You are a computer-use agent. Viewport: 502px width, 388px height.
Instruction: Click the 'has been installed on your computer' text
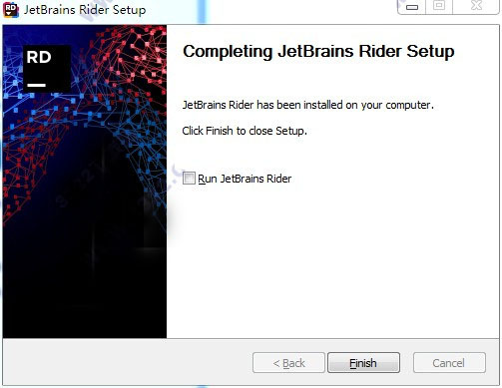tap(345, 105)
